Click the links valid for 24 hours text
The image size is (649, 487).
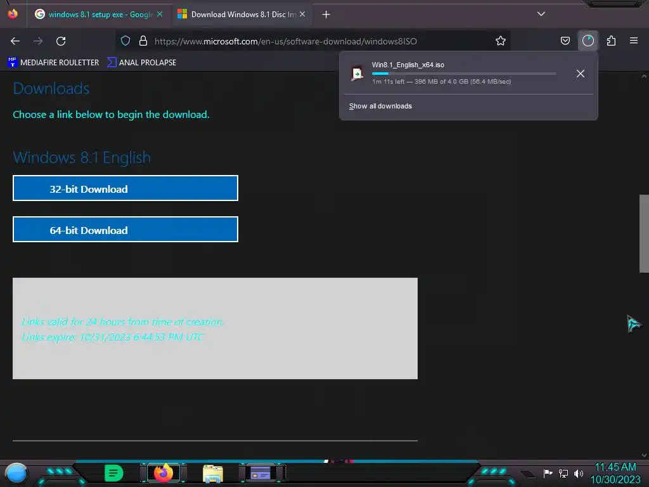coord(122,321)
